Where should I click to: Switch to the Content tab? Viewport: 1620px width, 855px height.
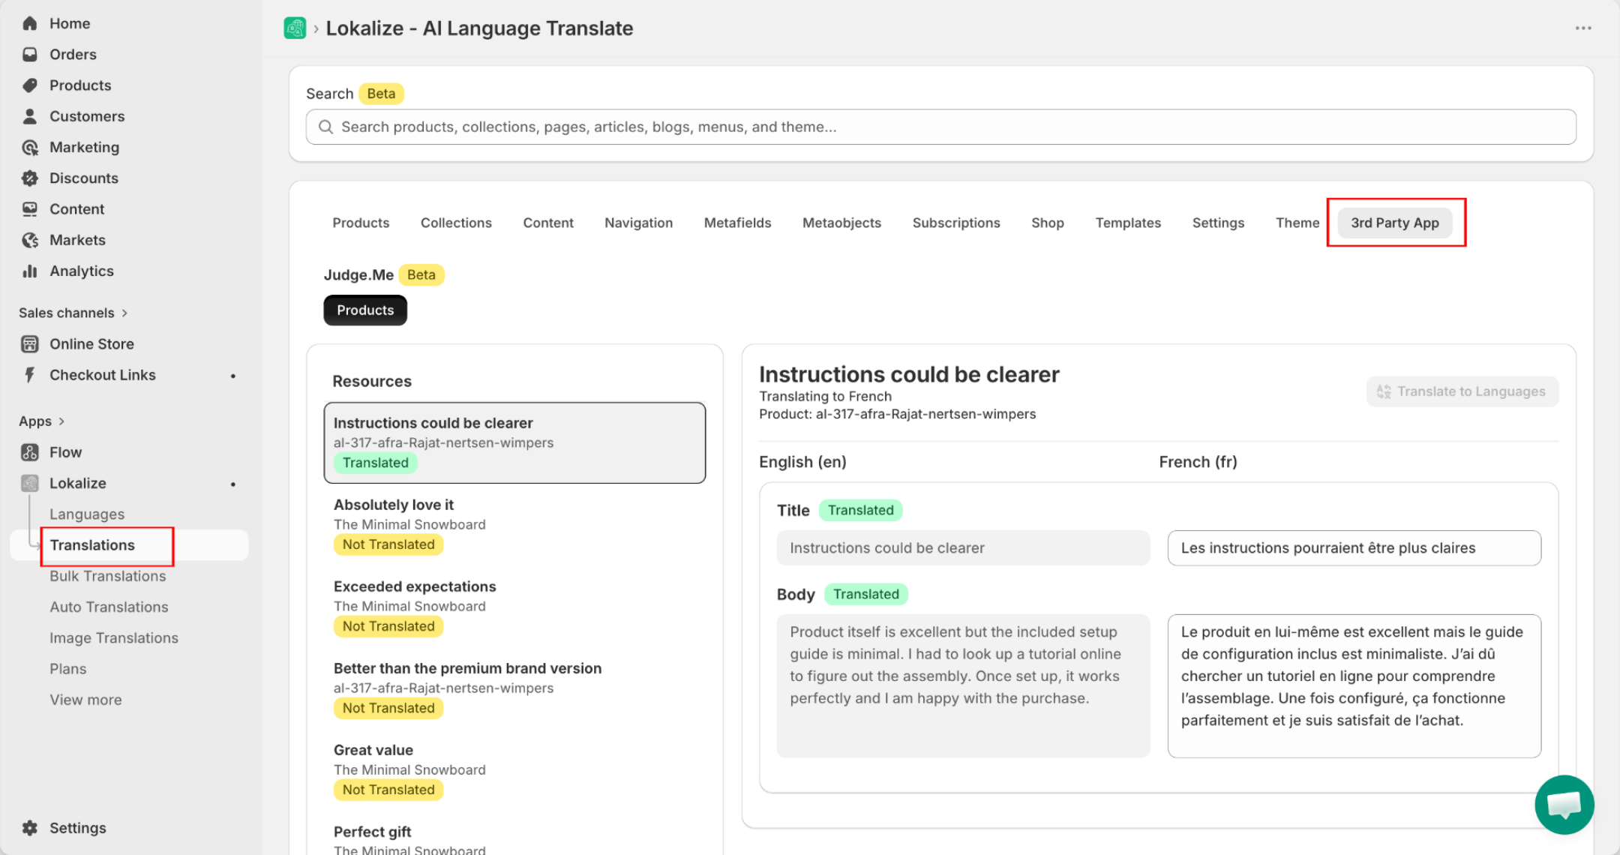[x=548, y=223]
